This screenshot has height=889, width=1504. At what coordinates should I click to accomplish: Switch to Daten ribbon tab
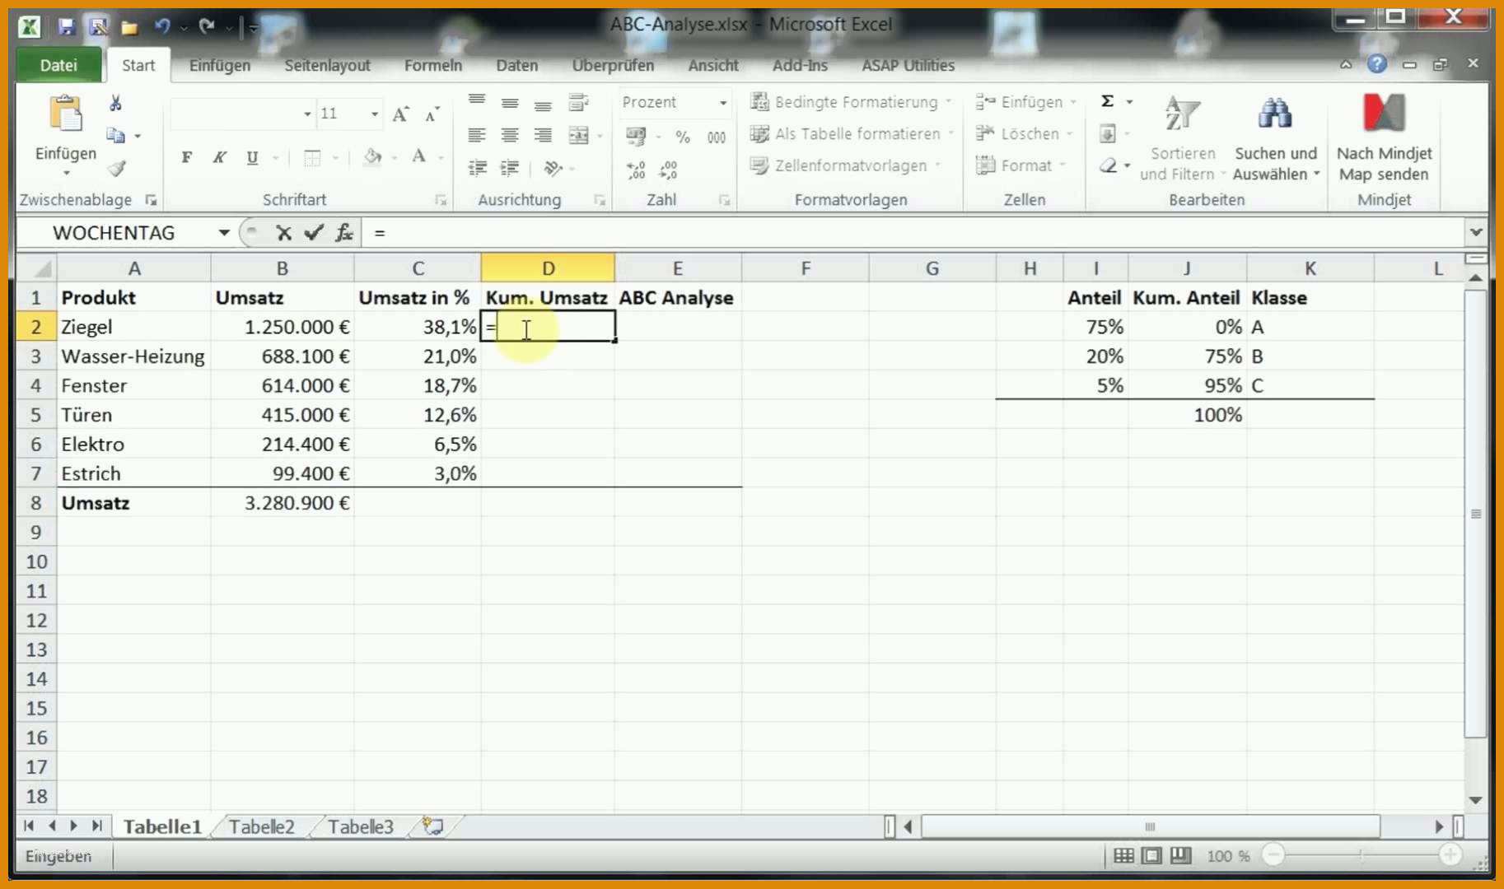[x=516, y=65]
